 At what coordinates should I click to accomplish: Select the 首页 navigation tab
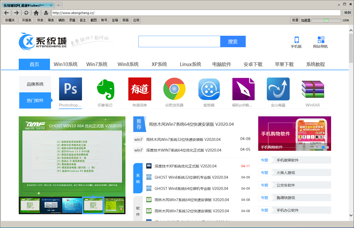(x=34, y=64)
